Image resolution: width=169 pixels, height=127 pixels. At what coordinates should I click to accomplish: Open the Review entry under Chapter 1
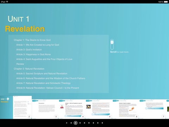tap(20, 64)
